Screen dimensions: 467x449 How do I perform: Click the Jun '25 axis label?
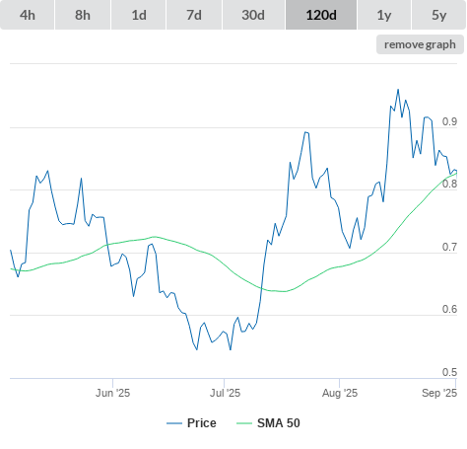click(112, 393)
